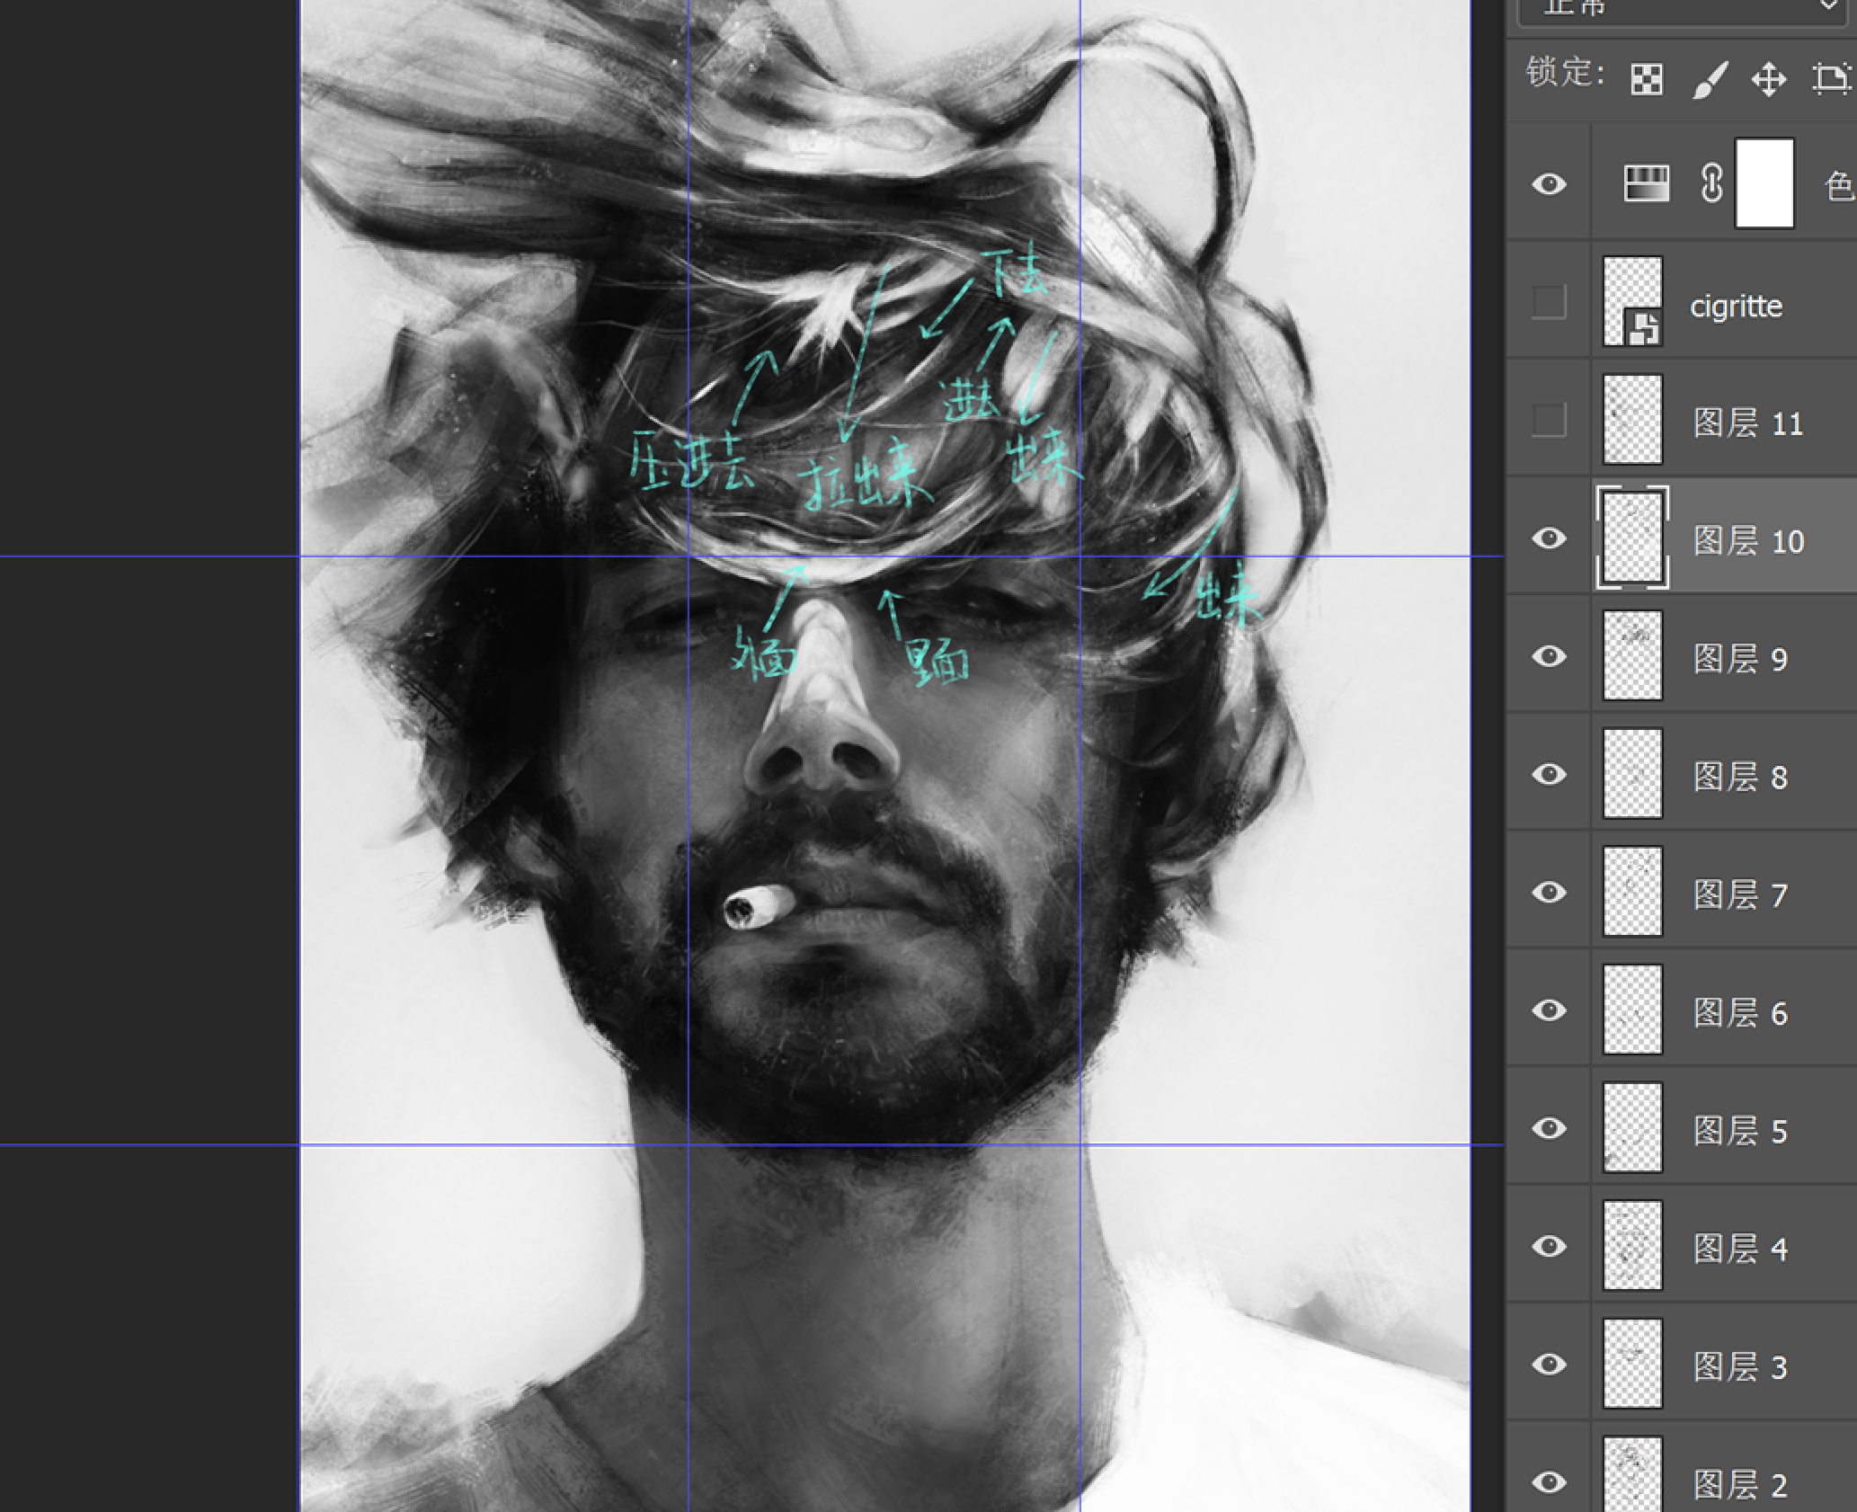Show the hidden 图层 11 layer
1857x1512 pixels.
(x=1549, y=420)
